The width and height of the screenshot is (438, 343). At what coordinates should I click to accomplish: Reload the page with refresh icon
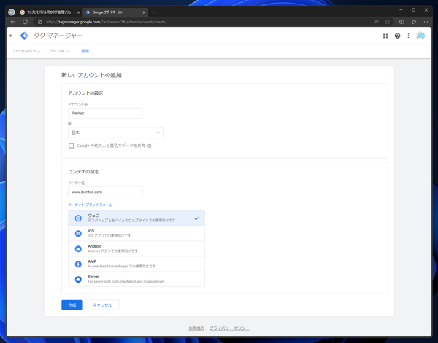click(x=25, y=22)
